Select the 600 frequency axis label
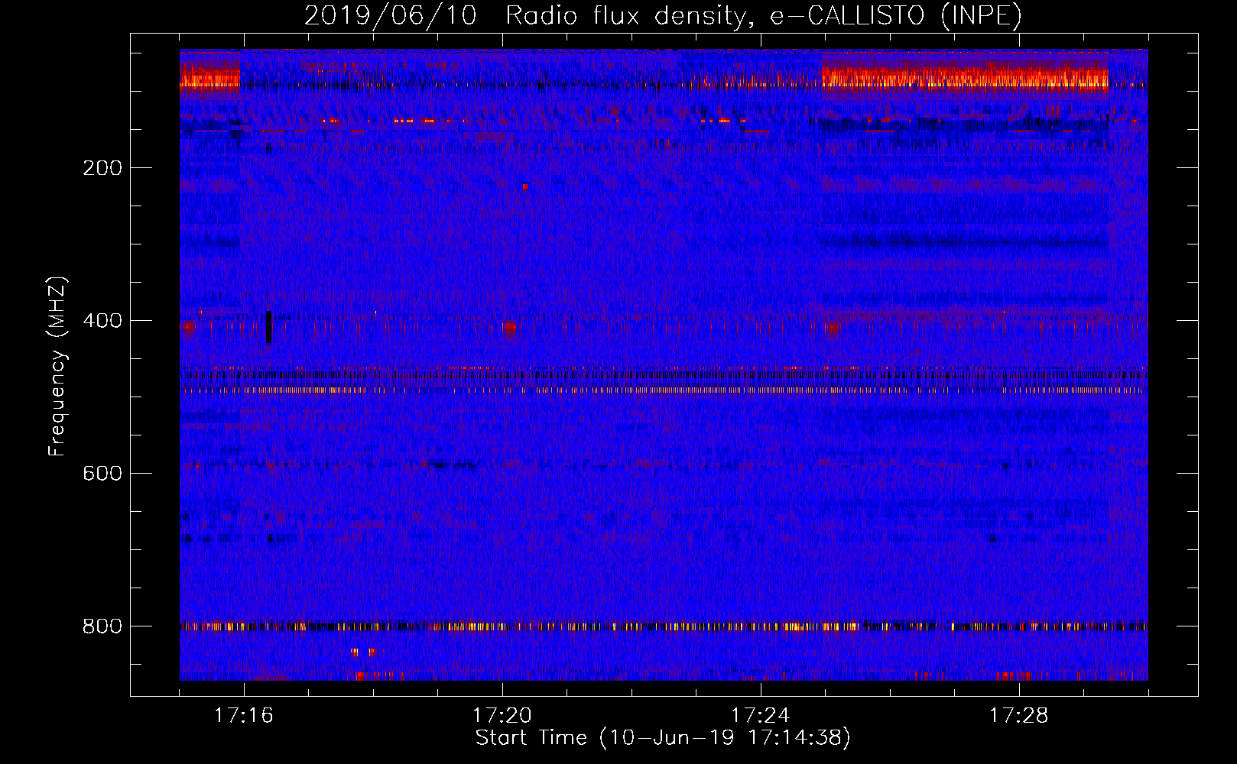Screen dimensions: 1237x764 click(x=102, y=474)
